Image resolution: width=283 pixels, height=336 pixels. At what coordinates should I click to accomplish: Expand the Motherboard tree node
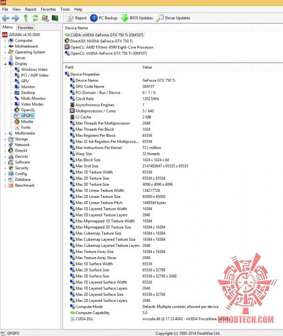coord(5,47)
